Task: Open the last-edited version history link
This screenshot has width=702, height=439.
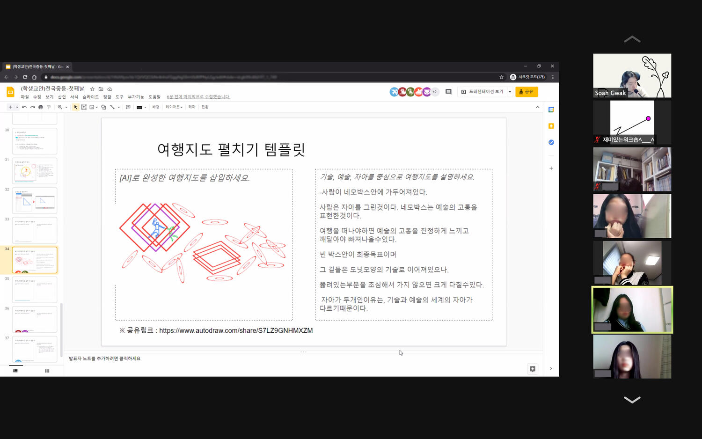Action: pyautogui.click(x=198, y=97)
